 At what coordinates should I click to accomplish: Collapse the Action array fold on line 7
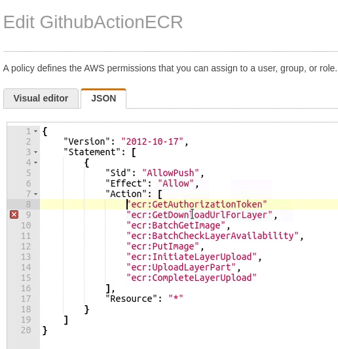pyautogui.click(x=35, y=194)
